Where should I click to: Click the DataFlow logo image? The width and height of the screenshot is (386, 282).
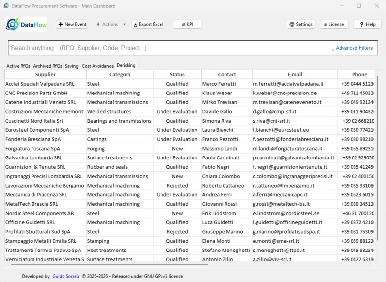pyautogui.click(x=26, y=25)
